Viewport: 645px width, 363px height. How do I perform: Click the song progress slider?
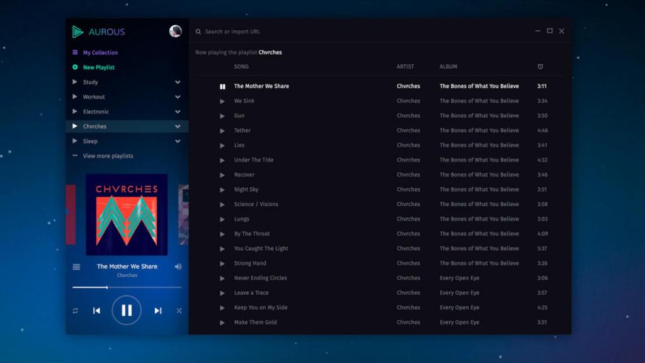pos(127,287)
